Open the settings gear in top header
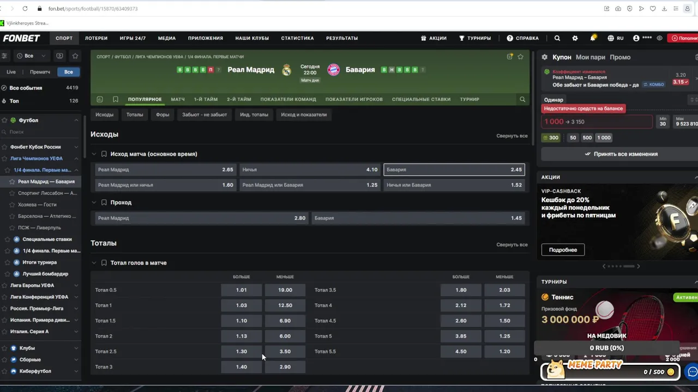This screenshot has width=698, height=392. tap(575, 38)
